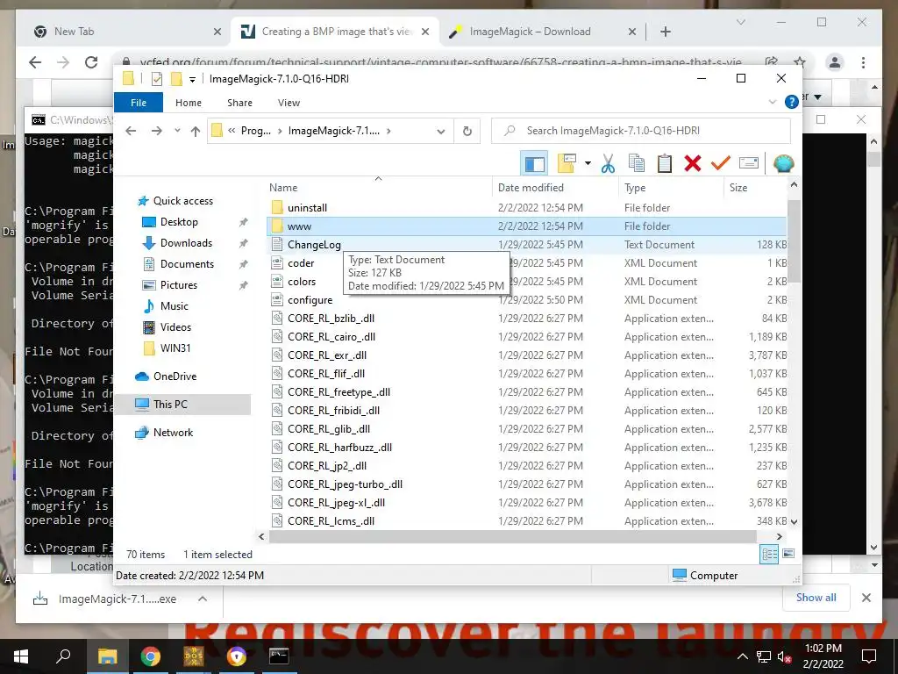Open download options chevron for ImageMagick exe
Viewport: 898px width, 674px height.
click(x=203, y=599)
